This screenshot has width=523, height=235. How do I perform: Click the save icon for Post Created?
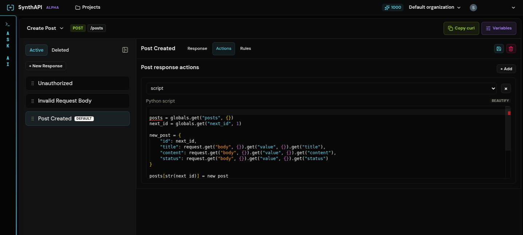(499, 49)
